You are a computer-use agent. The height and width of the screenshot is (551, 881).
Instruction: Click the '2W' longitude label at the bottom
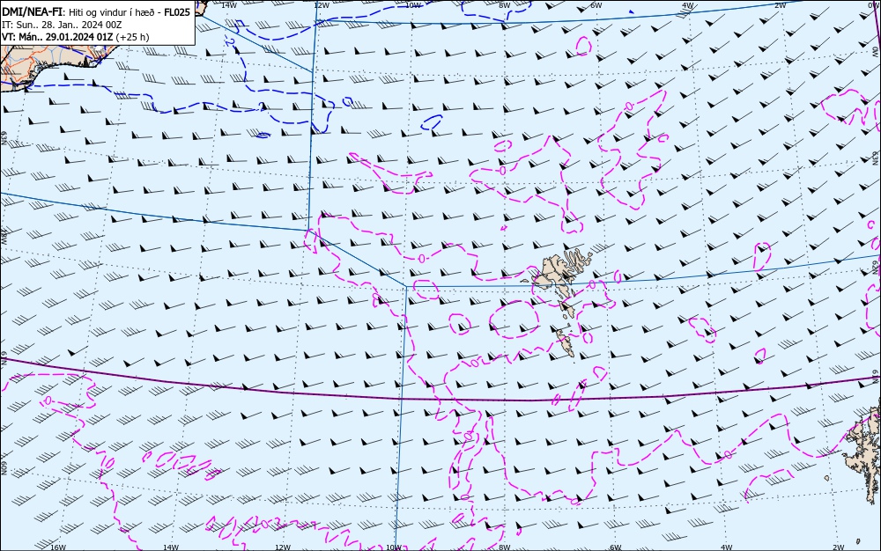[838, 547]
